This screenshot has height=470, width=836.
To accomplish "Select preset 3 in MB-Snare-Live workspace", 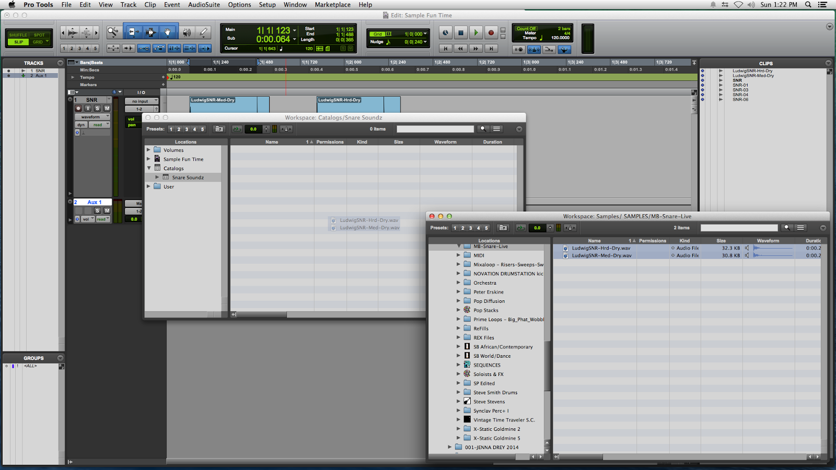I will [470, 228].
